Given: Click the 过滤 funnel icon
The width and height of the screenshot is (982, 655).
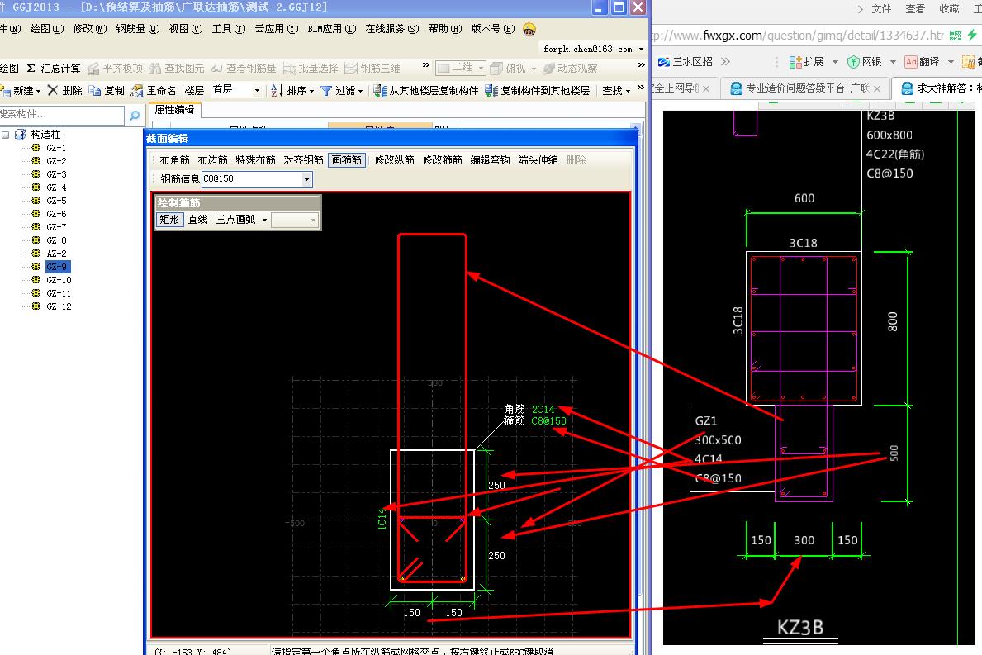Looking at the screenshot, I should click(x=325, y=91).
